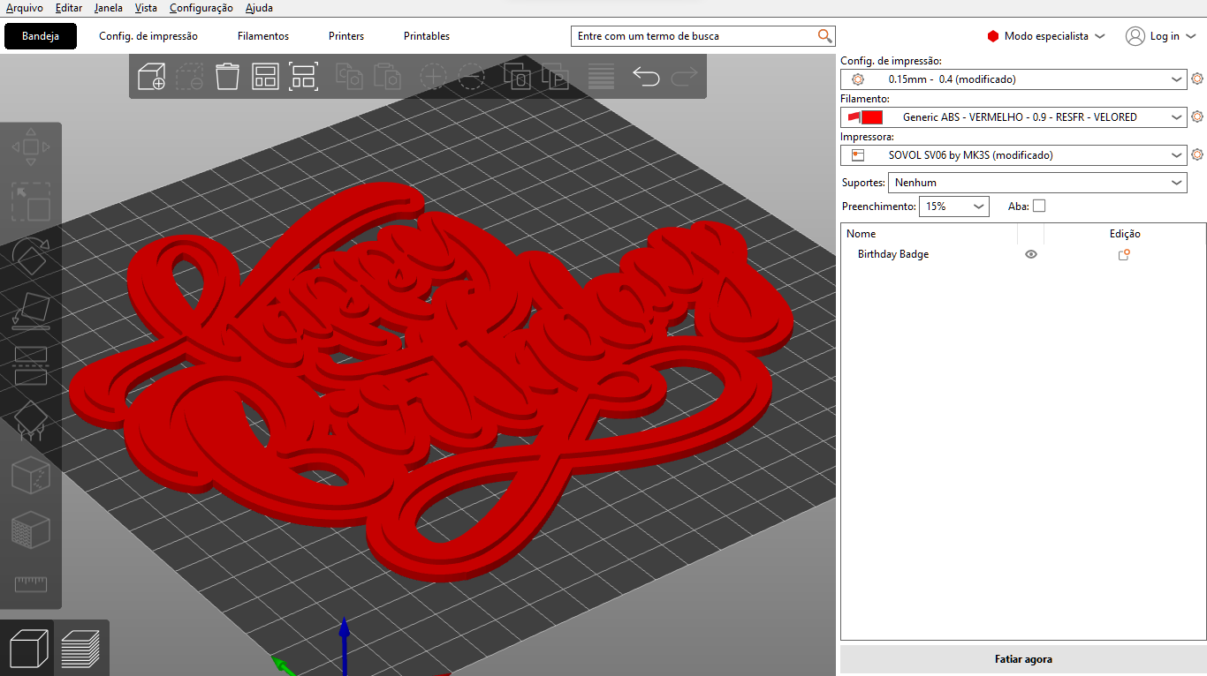Open filament settings gear next to Generic ABS

pos(1197,116)
